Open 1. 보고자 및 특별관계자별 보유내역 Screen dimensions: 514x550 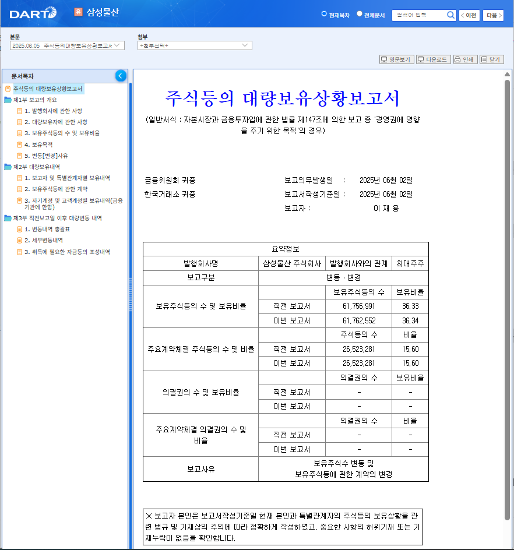[67, 178]
